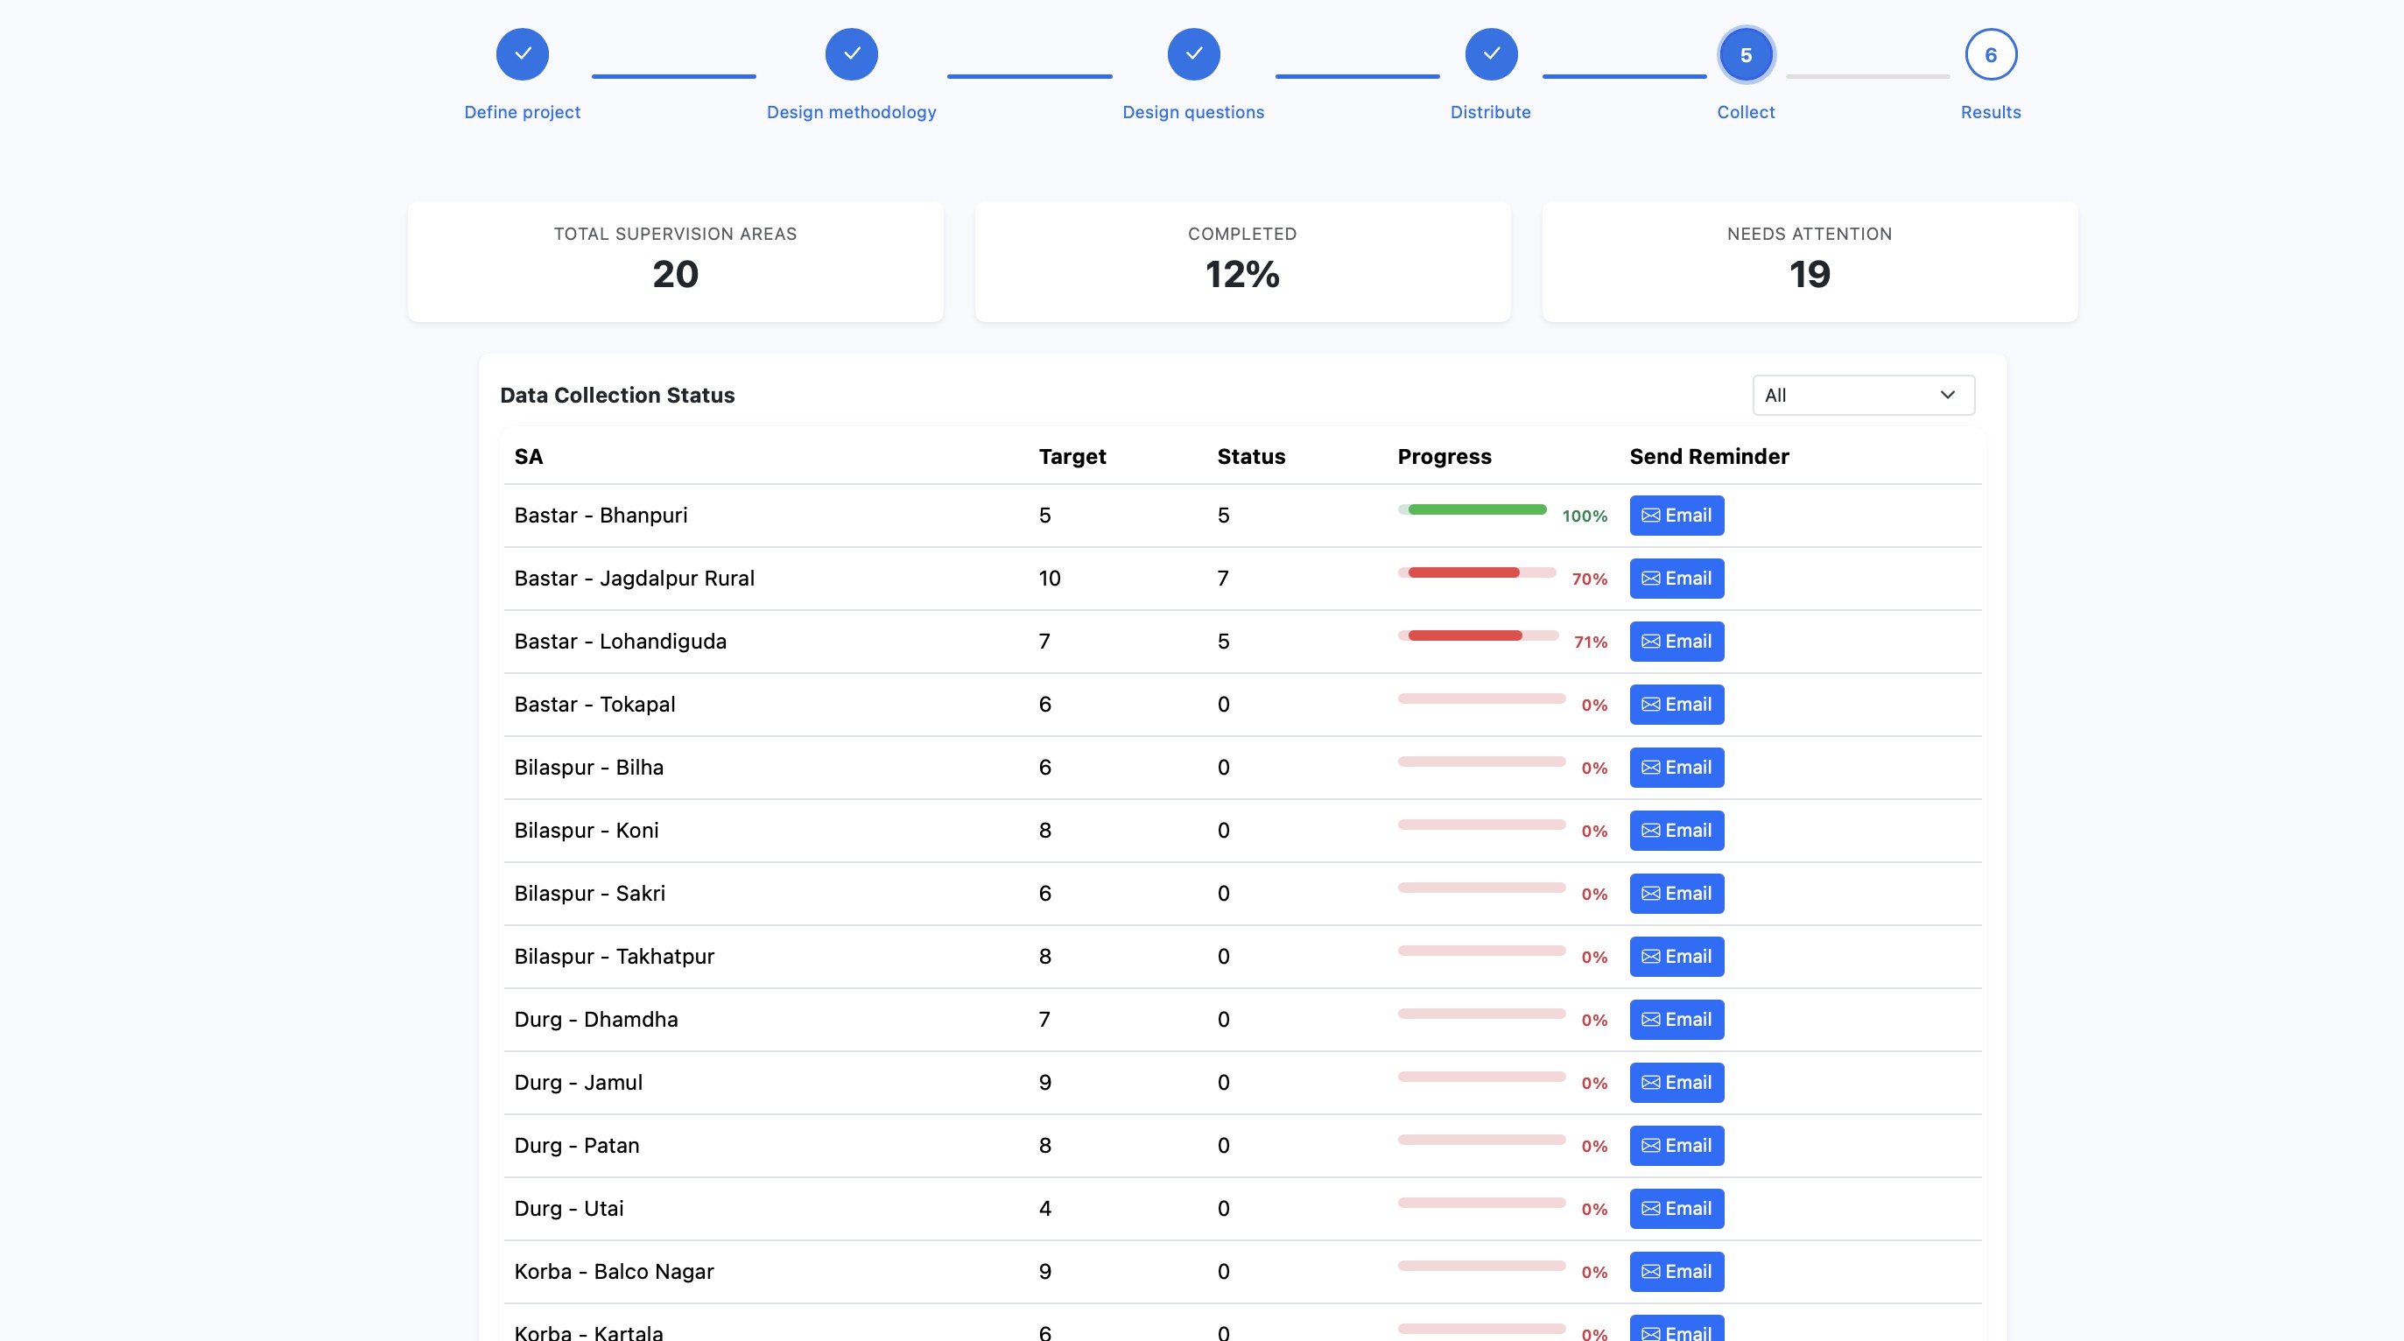Click the Completed card showing 12%
Viewport: 2404px width, 1341px height.
coord(1241,263)
